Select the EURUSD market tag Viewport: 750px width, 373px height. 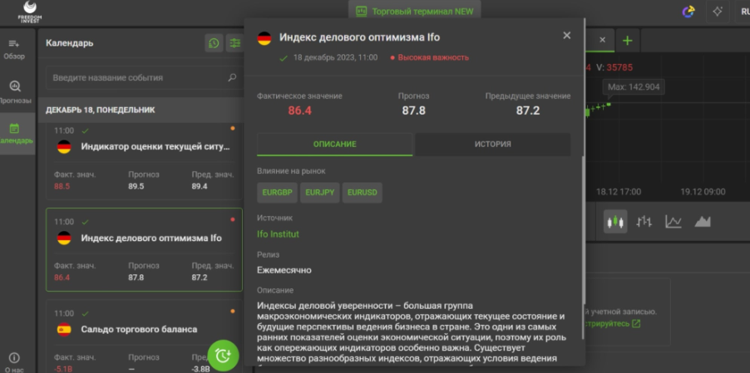click(362, 193)
